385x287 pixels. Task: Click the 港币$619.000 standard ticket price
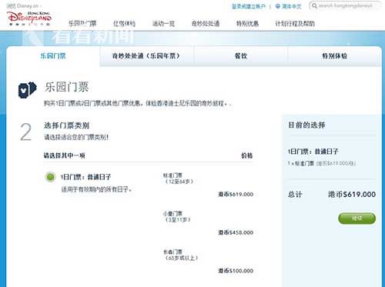tap(236, 194)
